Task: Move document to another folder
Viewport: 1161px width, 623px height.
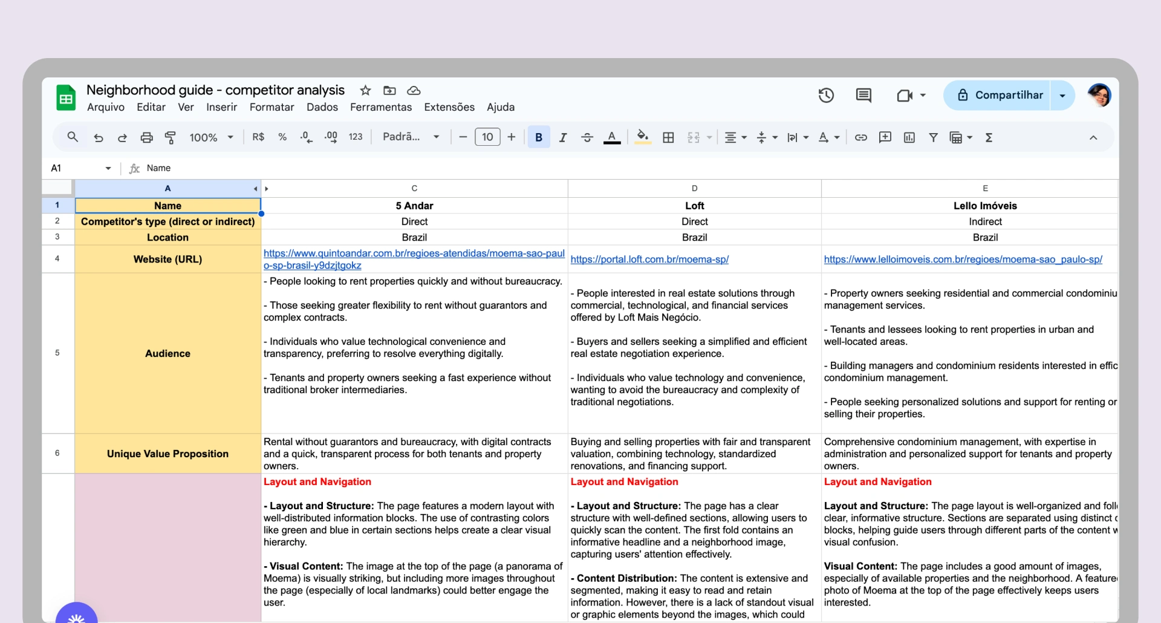Action: 389,91
